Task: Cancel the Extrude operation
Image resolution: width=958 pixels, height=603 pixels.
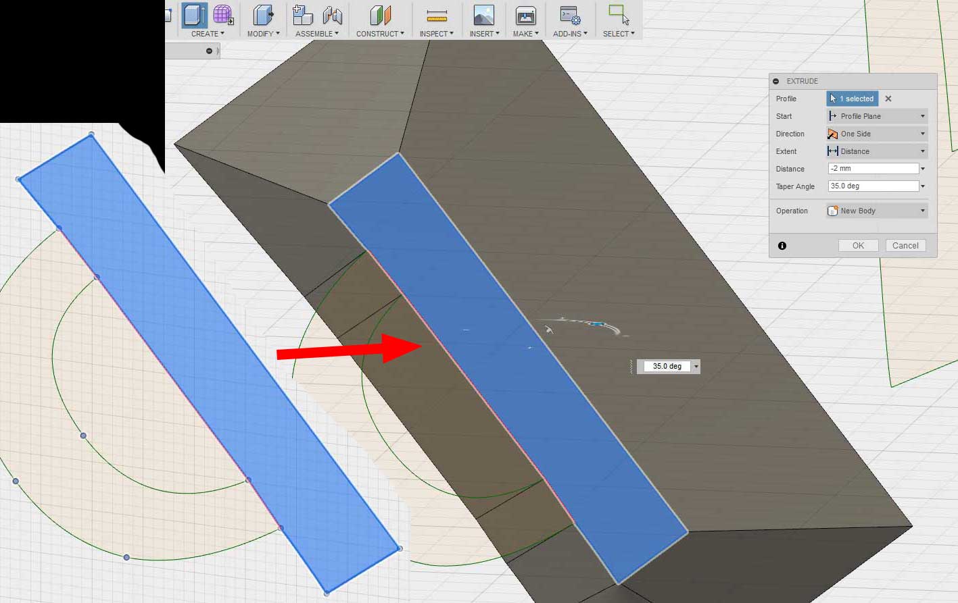Action: click(x=905, y=245)
